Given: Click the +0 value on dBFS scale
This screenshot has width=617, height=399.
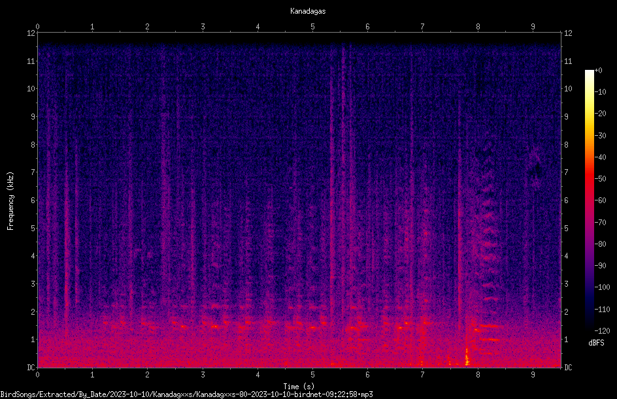Looking at the screenshot, I should tap(599, 71).
